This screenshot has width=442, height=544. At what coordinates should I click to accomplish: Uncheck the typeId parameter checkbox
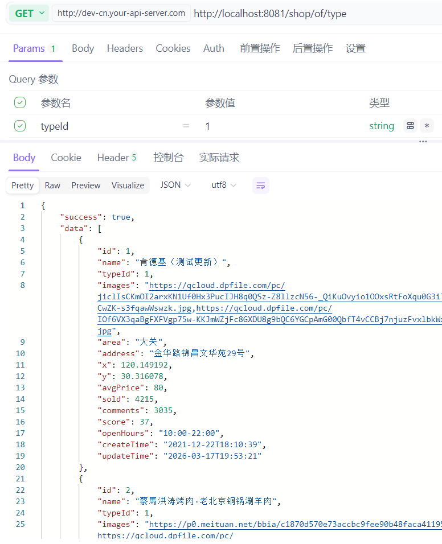pos(20,126)
